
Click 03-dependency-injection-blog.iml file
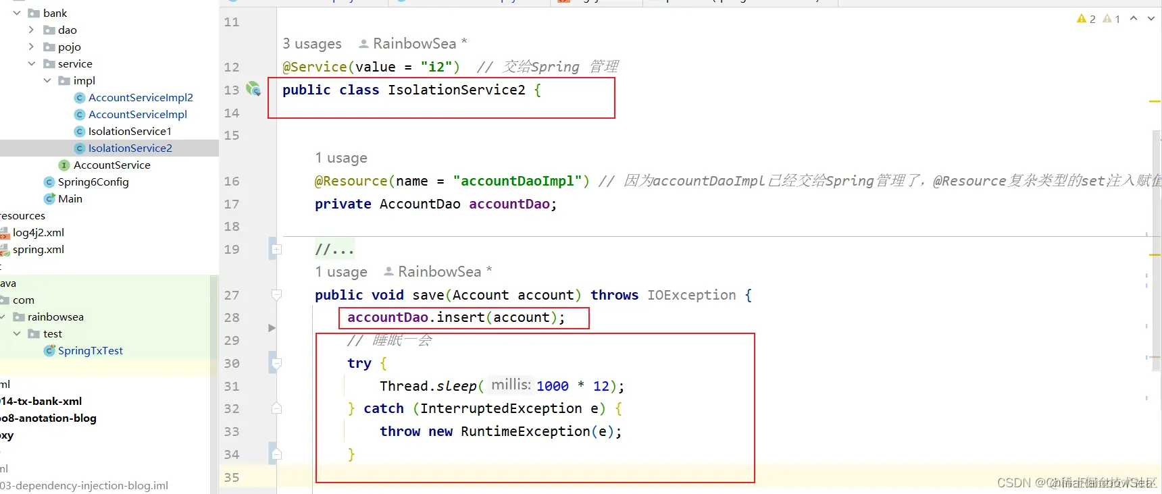(84, 485)
